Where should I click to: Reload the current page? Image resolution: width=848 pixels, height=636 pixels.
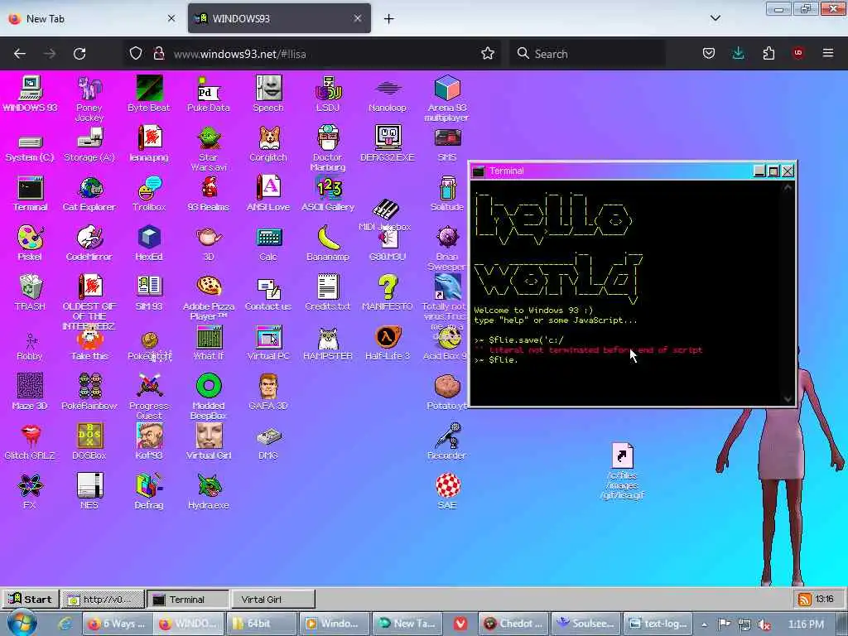tap(79, 54)
